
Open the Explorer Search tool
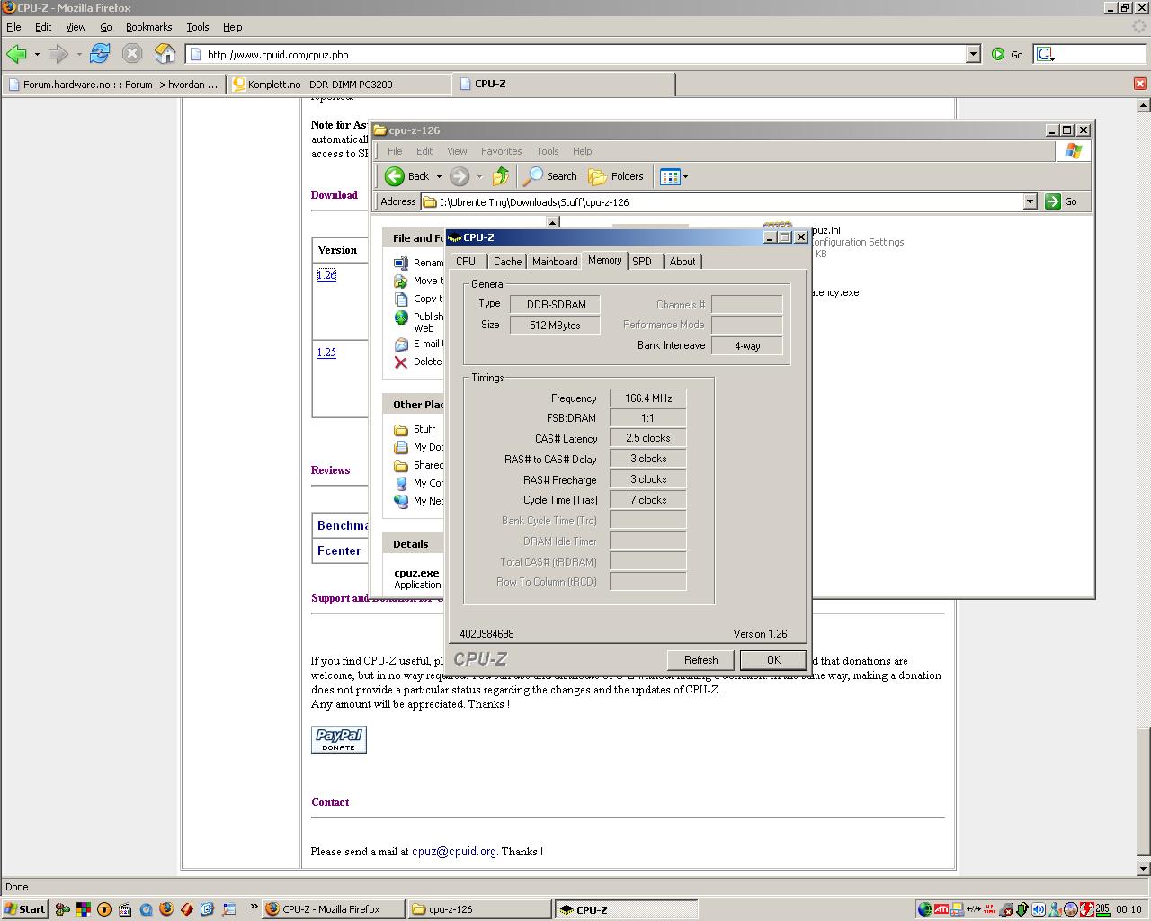(x=550, y=176)
